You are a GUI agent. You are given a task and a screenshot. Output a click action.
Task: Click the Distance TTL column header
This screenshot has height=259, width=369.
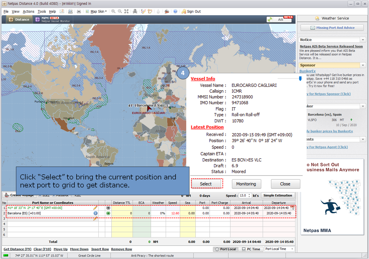pos(122,203)
